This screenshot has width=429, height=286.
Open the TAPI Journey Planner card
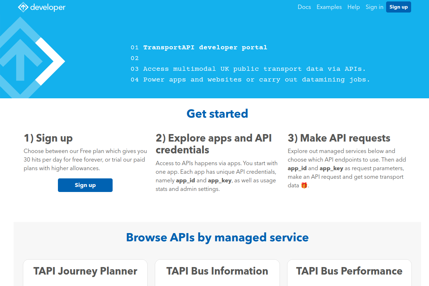[85, 272]
